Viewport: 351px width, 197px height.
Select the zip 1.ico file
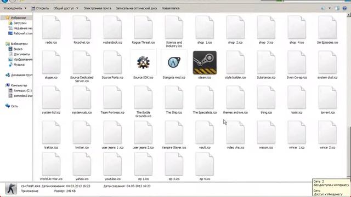click(x=143, y=166)
